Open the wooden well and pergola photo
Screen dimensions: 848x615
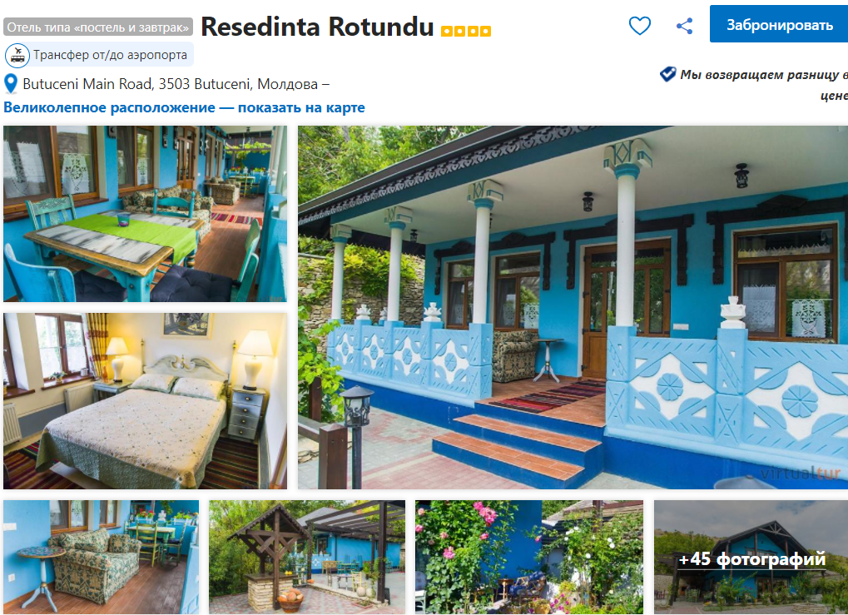click(x=307, y=557)
